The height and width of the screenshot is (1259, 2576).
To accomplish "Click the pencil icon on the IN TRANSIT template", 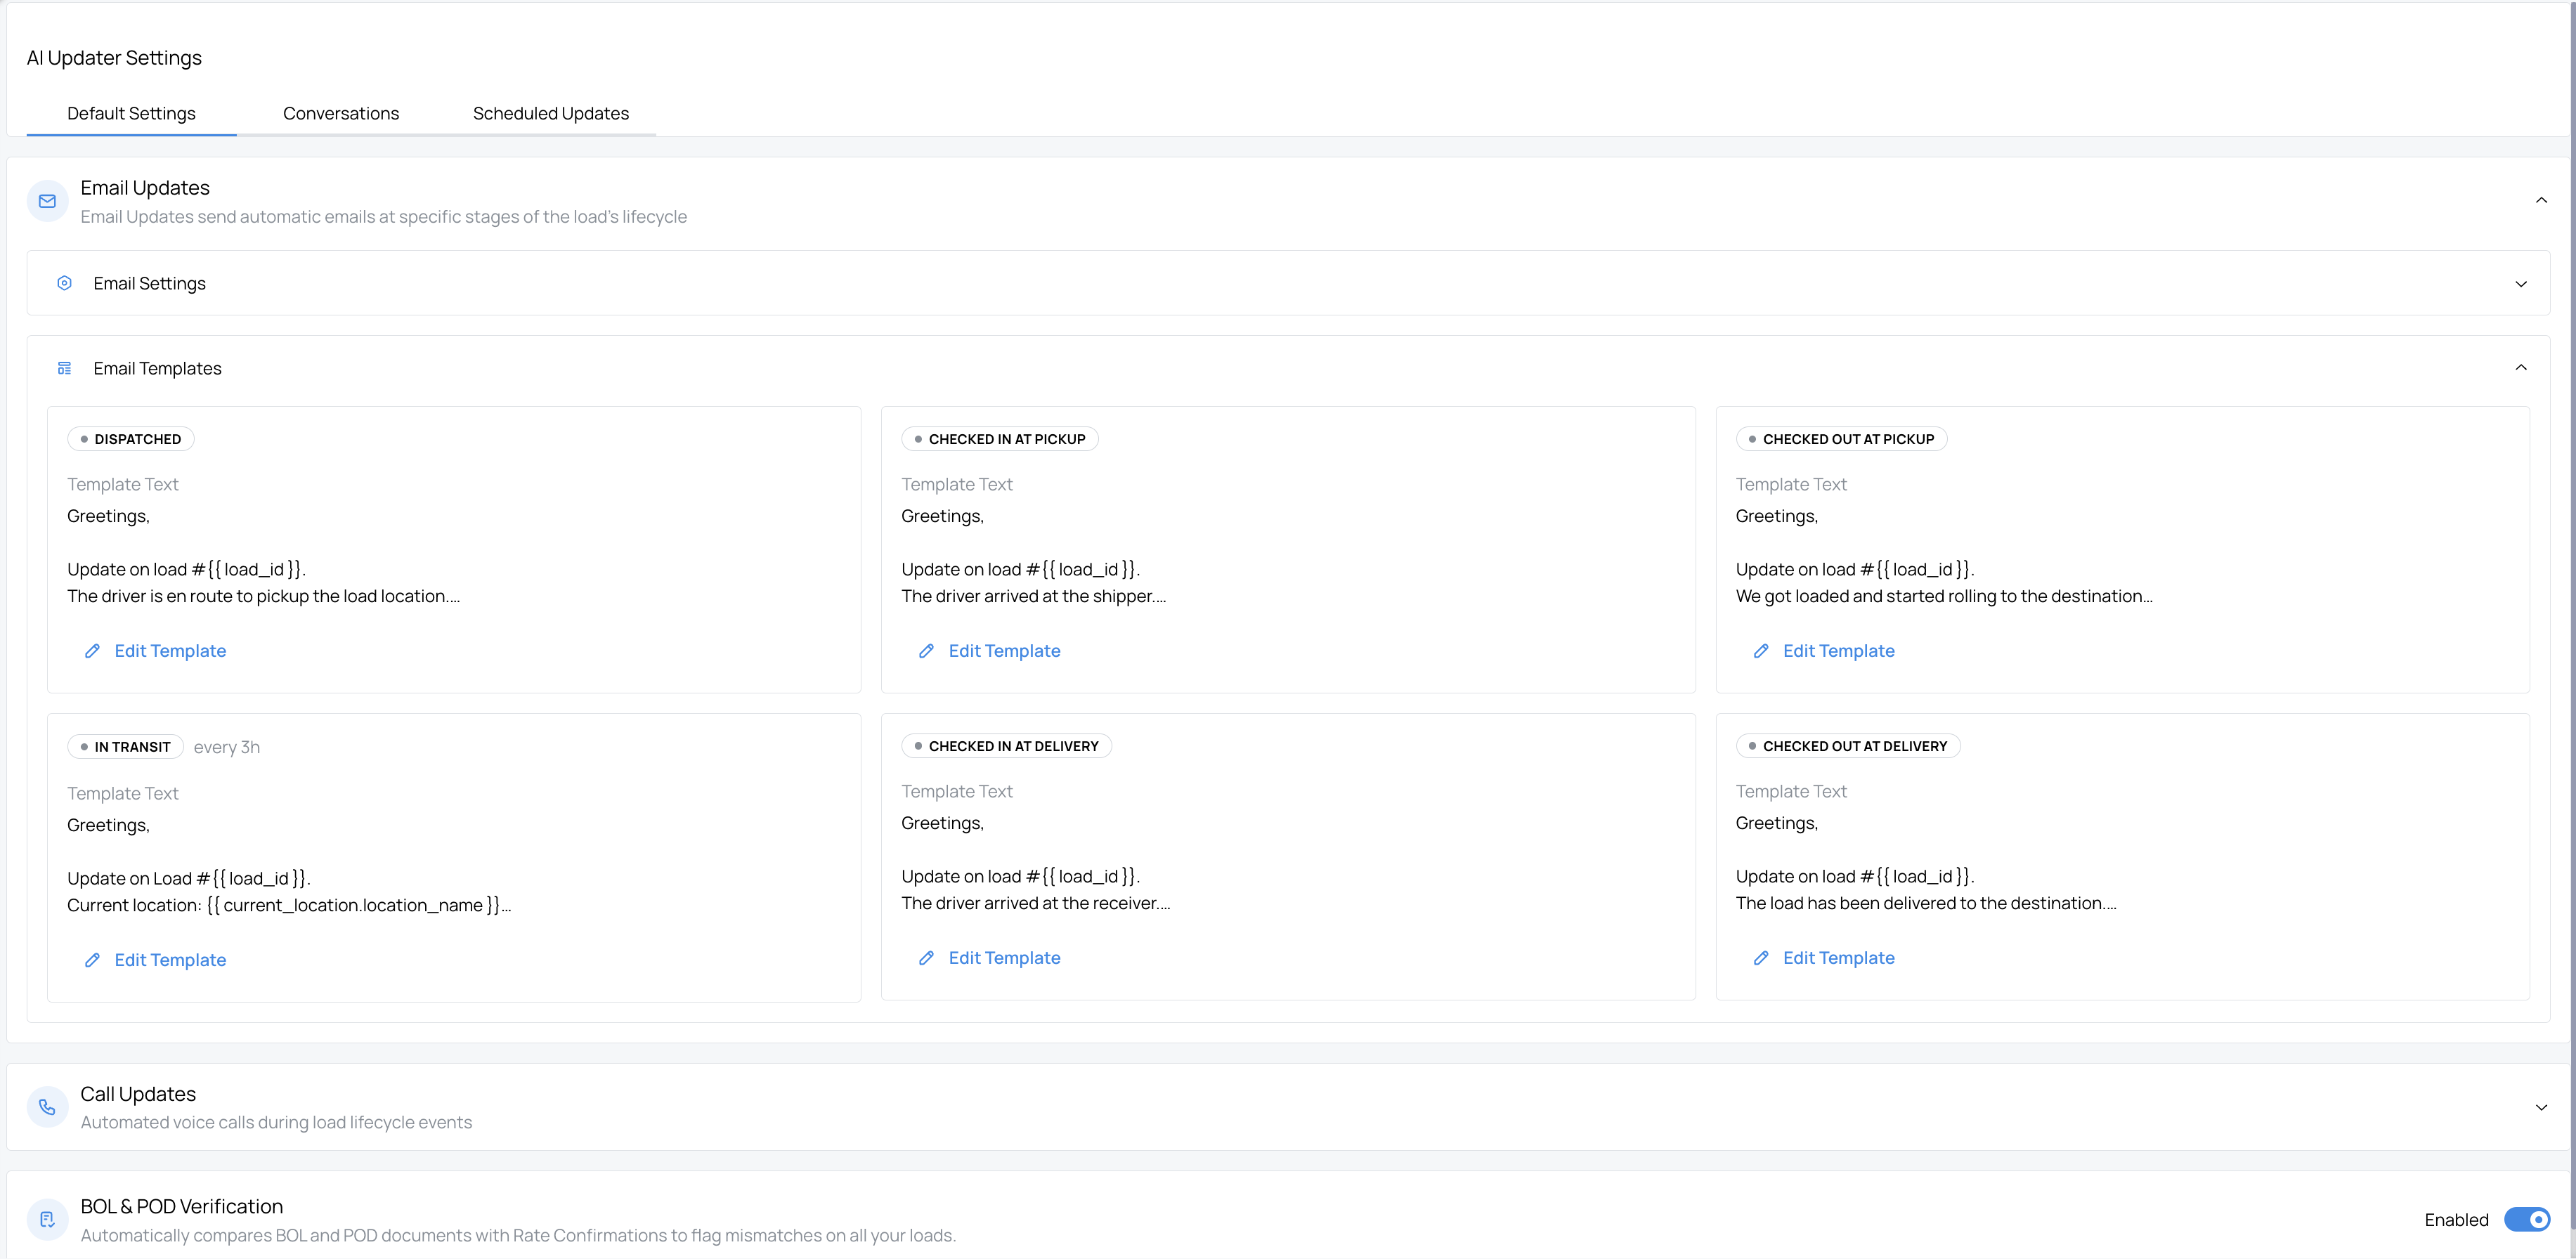I will (x=92, y=959).
